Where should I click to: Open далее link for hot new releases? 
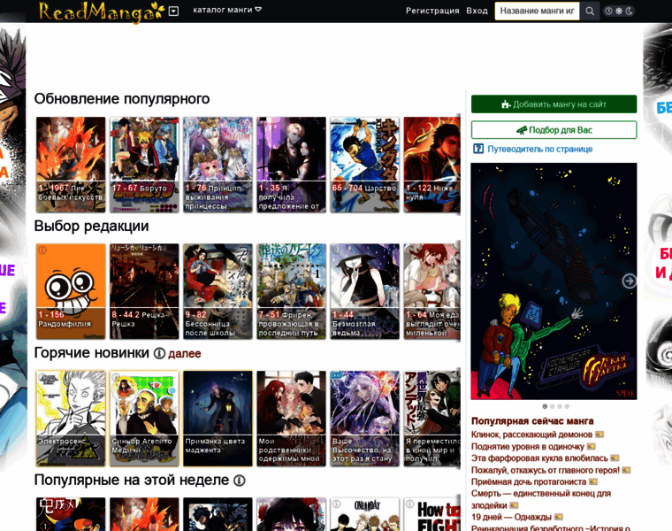(185, 354)
